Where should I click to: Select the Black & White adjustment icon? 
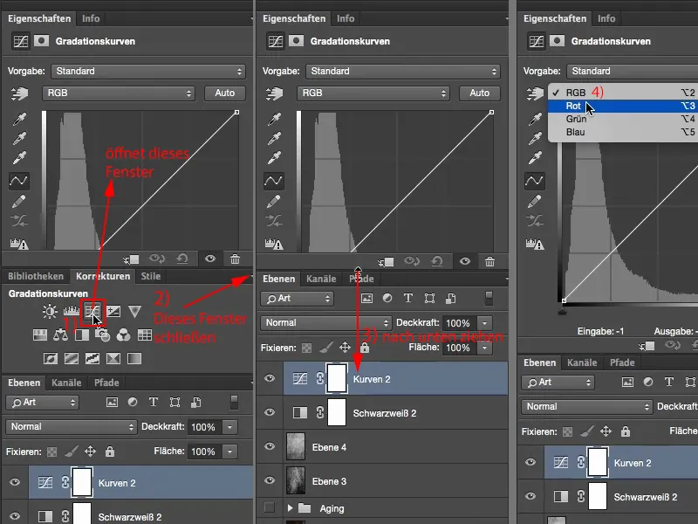84,334
